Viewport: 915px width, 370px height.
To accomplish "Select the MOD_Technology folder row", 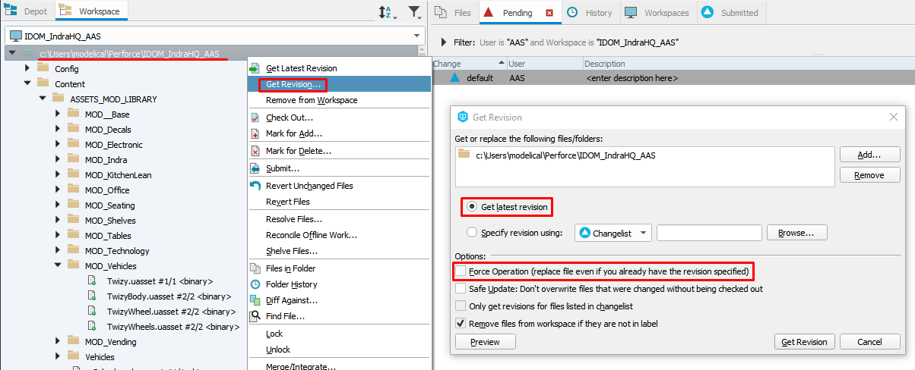I will pos(117,251).
